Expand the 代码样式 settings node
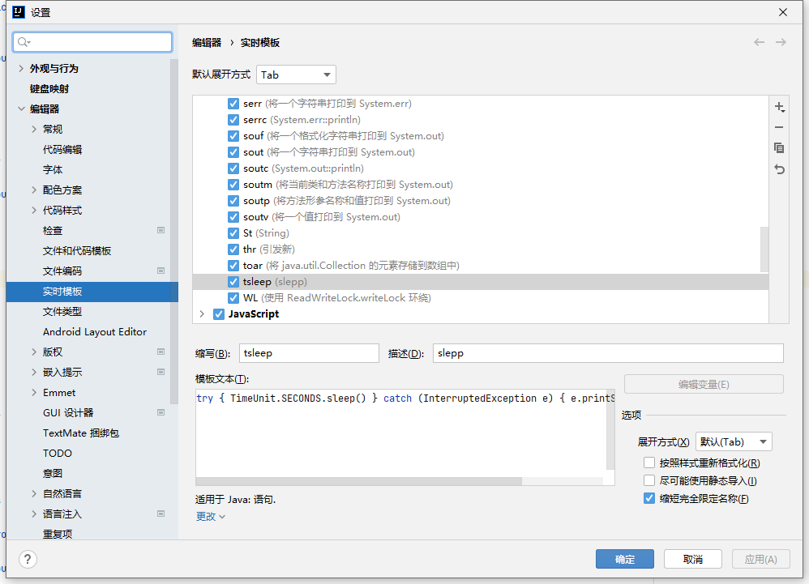The width and height of the screenshot is (809, 584). [x=34, y=211]
